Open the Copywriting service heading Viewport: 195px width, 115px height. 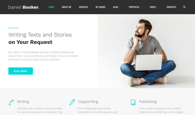click(x=88, y=102)
